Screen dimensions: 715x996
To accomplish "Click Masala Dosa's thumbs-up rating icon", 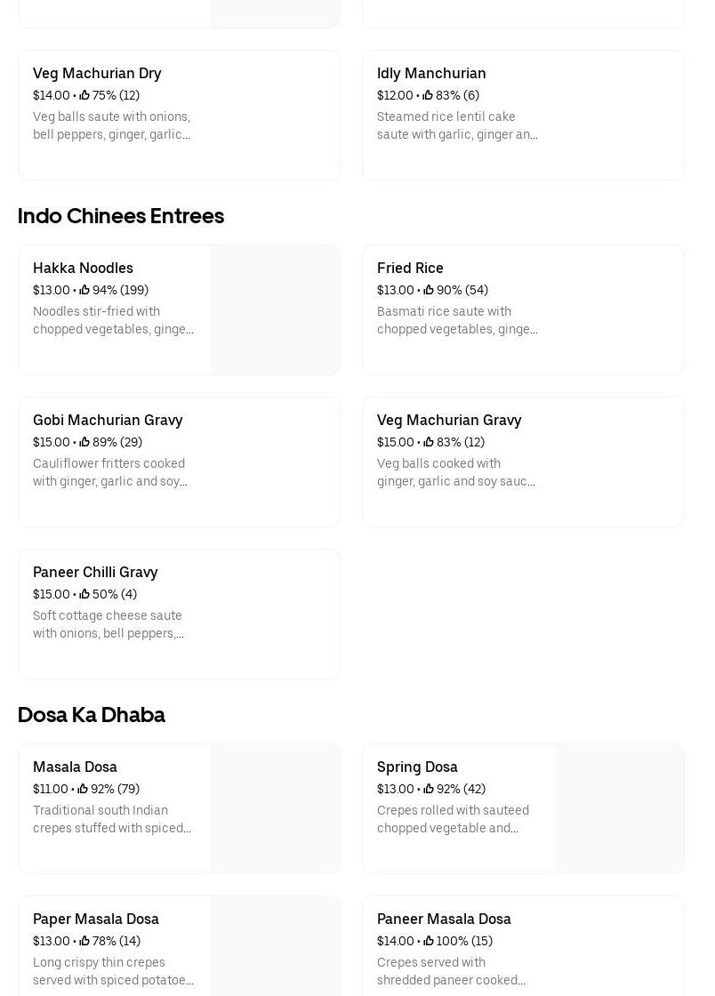I will click(83, 789).
